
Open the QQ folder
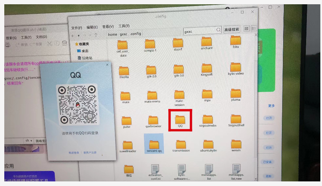tap(180, 120)
